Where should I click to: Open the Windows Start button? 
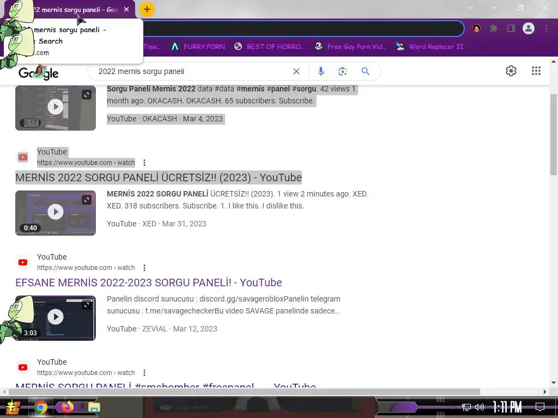(x=13, y=407)
